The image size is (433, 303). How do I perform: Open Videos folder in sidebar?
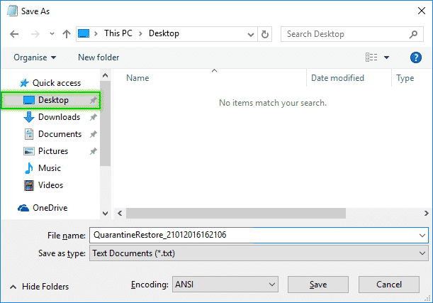click(50, 185)
